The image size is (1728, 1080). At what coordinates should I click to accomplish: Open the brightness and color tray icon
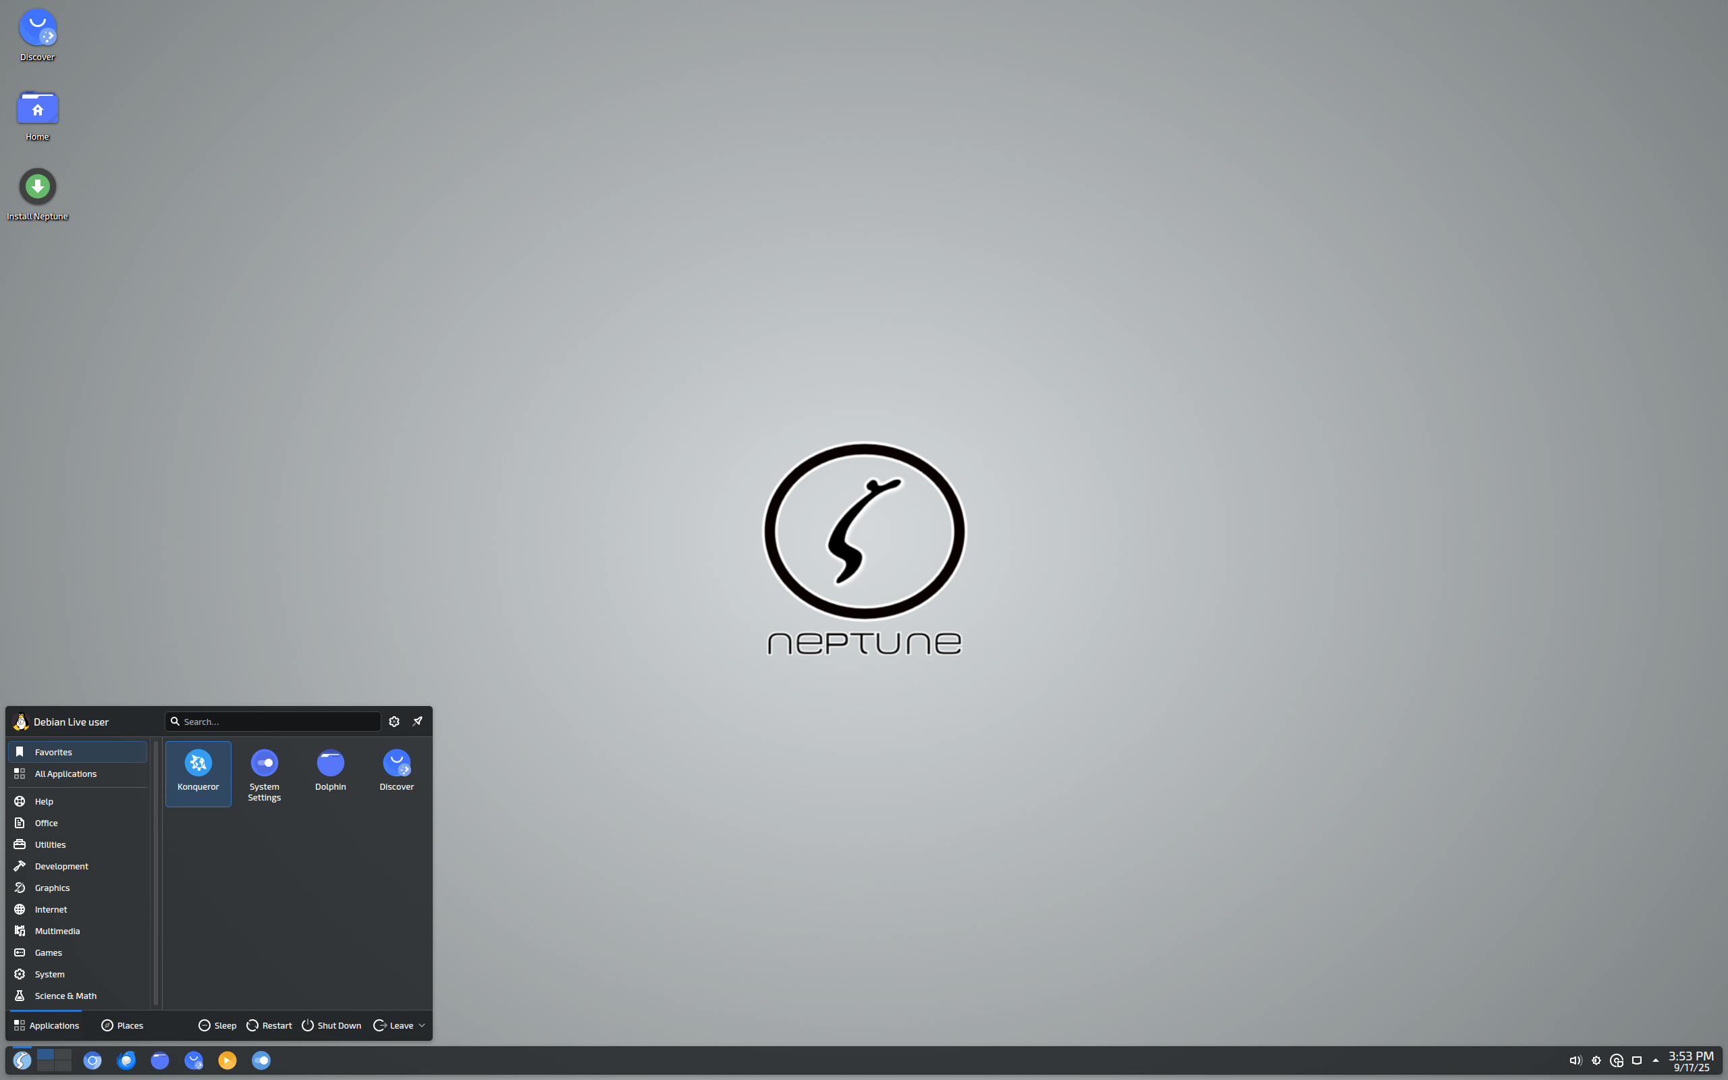[1596, 1060]
